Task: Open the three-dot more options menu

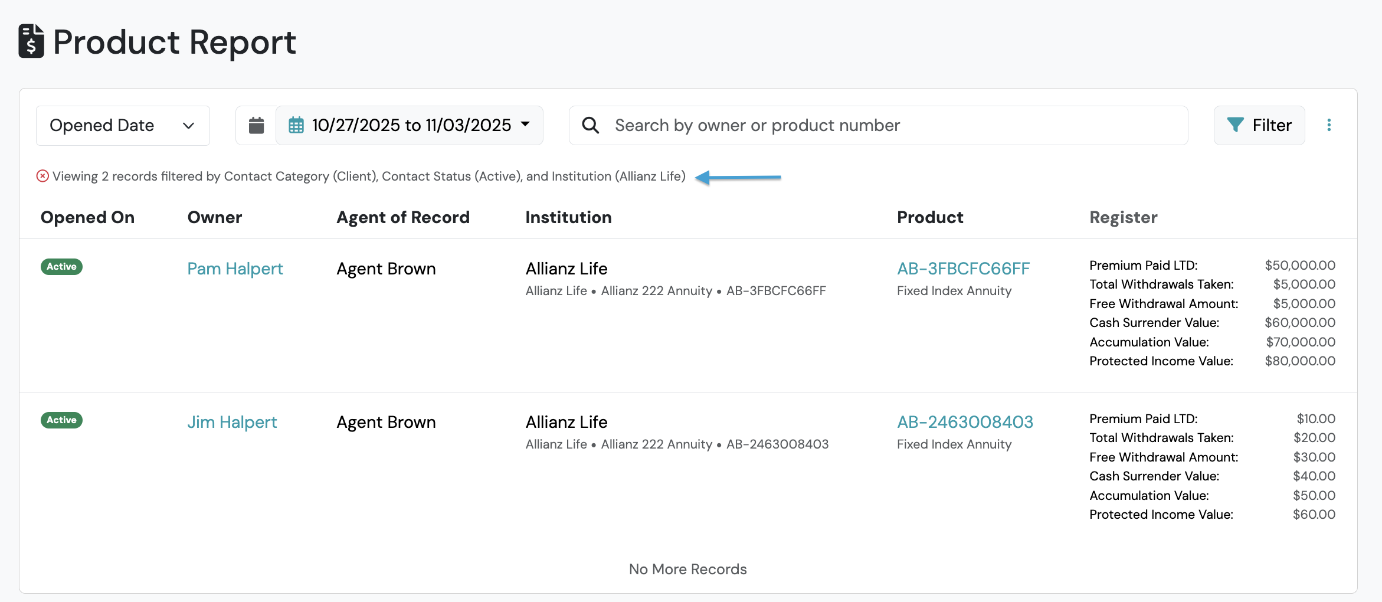Action: [x=1329, y=125]
